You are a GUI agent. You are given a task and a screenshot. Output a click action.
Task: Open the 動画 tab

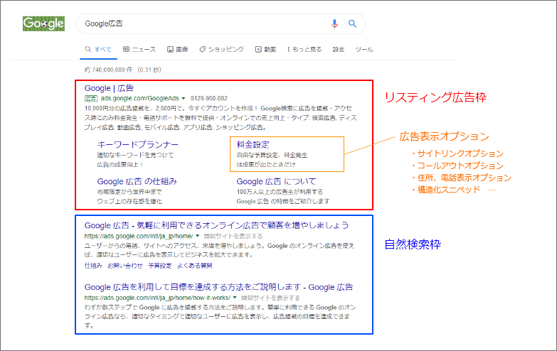point(266,49)
